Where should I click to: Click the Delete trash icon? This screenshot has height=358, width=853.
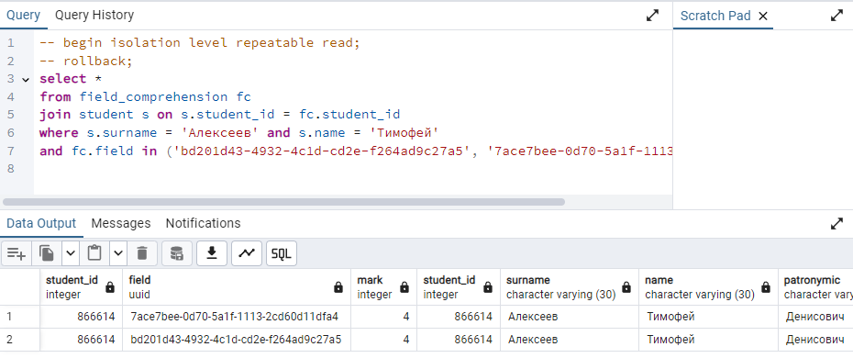tap(142, 253)
